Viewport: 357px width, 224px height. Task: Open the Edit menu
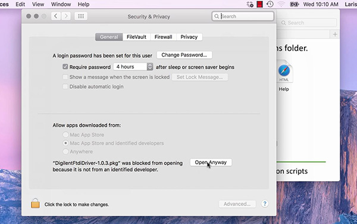click(x=20, y=4)
